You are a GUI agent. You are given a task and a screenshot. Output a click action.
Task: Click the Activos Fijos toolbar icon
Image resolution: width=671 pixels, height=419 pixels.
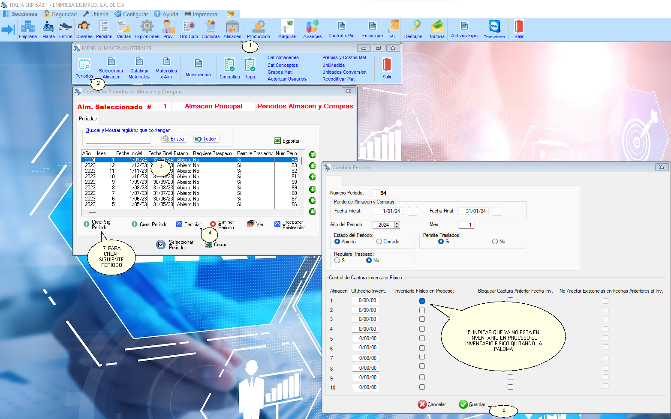pyautogui.click(x=464, y=29)
